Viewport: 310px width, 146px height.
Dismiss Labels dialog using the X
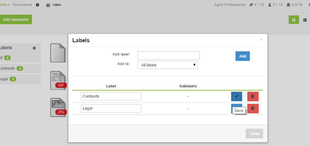[261, 40]
